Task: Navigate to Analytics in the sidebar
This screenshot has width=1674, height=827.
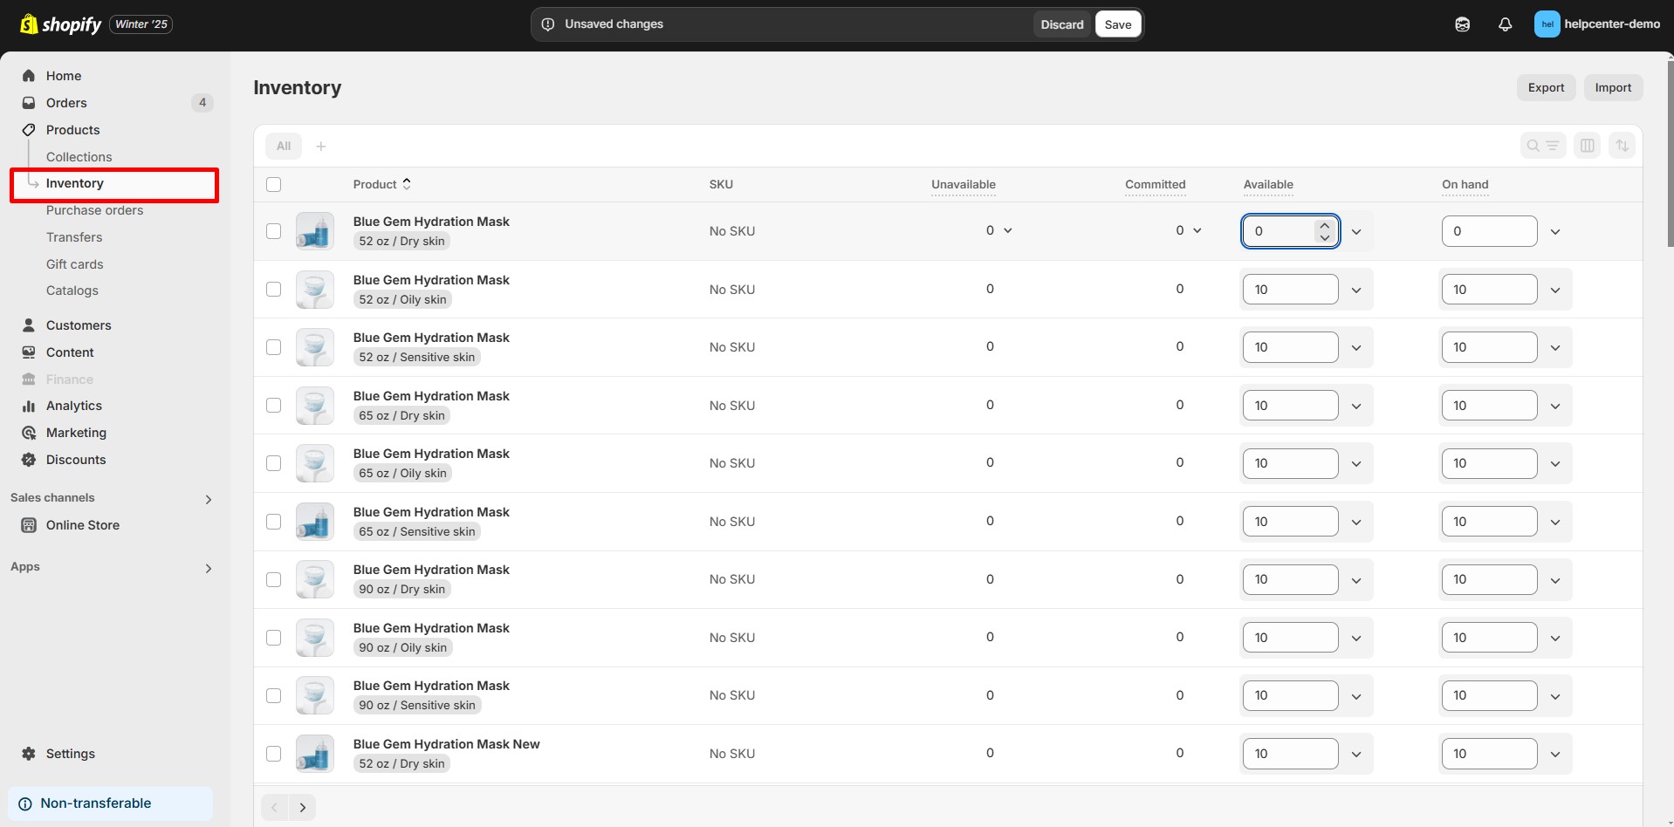Action: [x=74, y=406]
